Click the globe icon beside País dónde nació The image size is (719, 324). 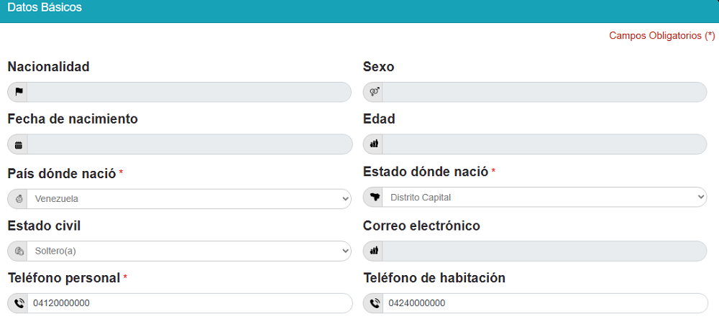[19, 199]
